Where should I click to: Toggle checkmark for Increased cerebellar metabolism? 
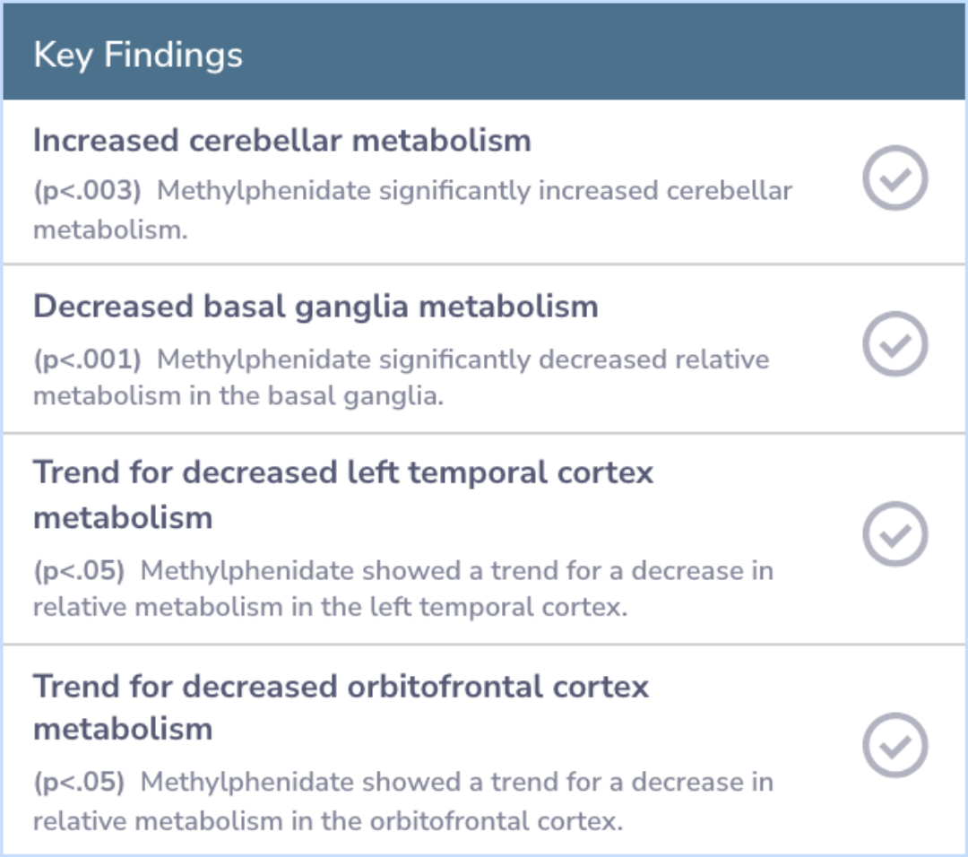pyautogui.click(x=895, y=177)
